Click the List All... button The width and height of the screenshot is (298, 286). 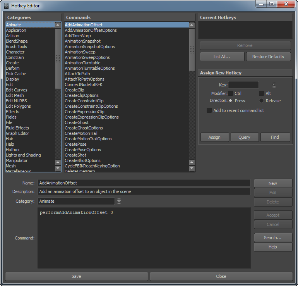click(222, 57)
